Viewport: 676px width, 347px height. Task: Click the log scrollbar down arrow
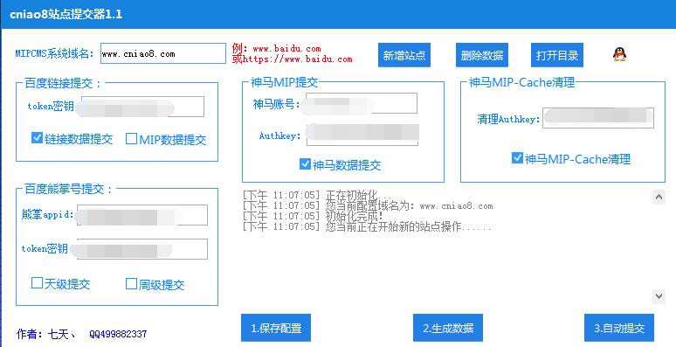click(659, 296)
